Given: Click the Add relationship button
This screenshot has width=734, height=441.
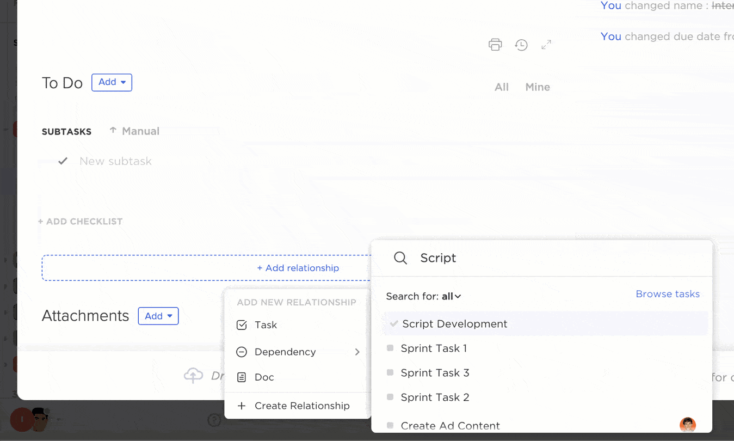Looking at the screenshot, I should (x=298, y=268).
